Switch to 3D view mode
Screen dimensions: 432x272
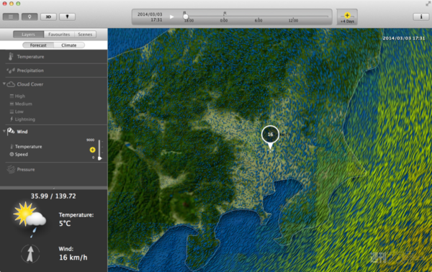pos(48,17)
